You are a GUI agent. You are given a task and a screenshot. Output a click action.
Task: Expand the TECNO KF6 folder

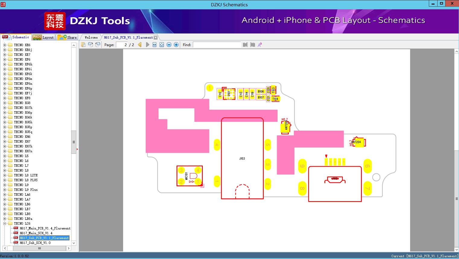click(5, 59)
